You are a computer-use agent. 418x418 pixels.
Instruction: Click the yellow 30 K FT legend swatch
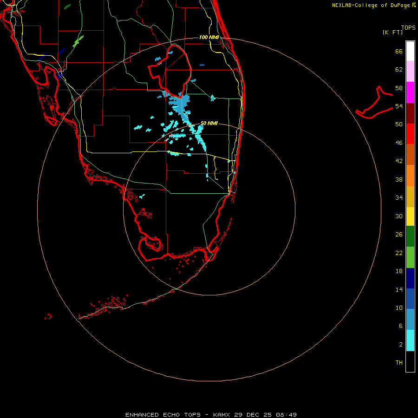[410, 216]
